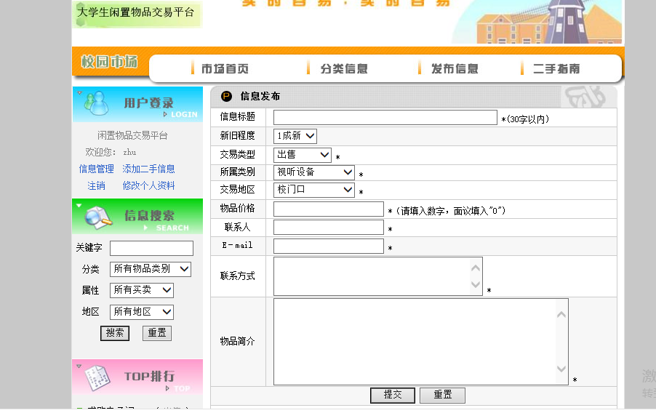Image resolution: width=656 pixels, height=413 pixels.
Task: Click the orange P icon beside 信息发布
Action: (226, 96)
